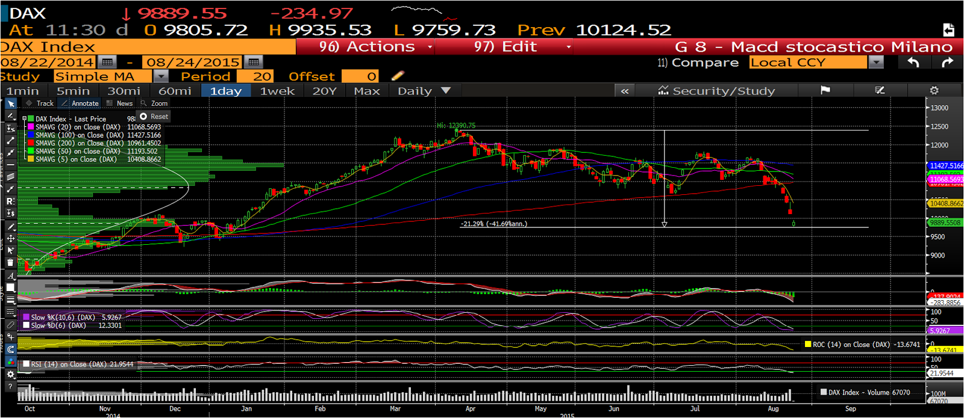This screenshot has width=964, height=418.
Task: Open start date calendar picker
Action: (107, 62)
